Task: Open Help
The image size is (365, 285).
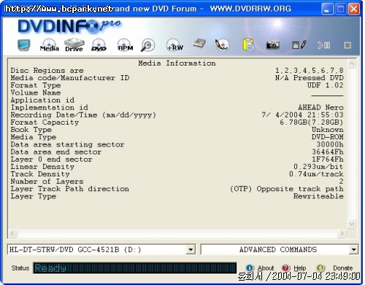Action: (x=294, y=268)
